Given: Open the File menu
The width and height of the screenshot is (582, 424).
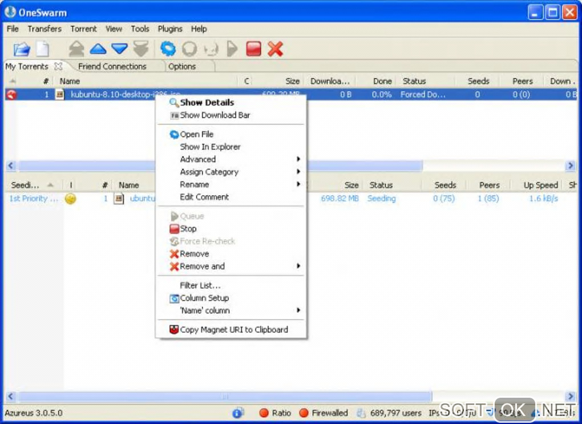Looking at the screenshot, I should [13, 29].
